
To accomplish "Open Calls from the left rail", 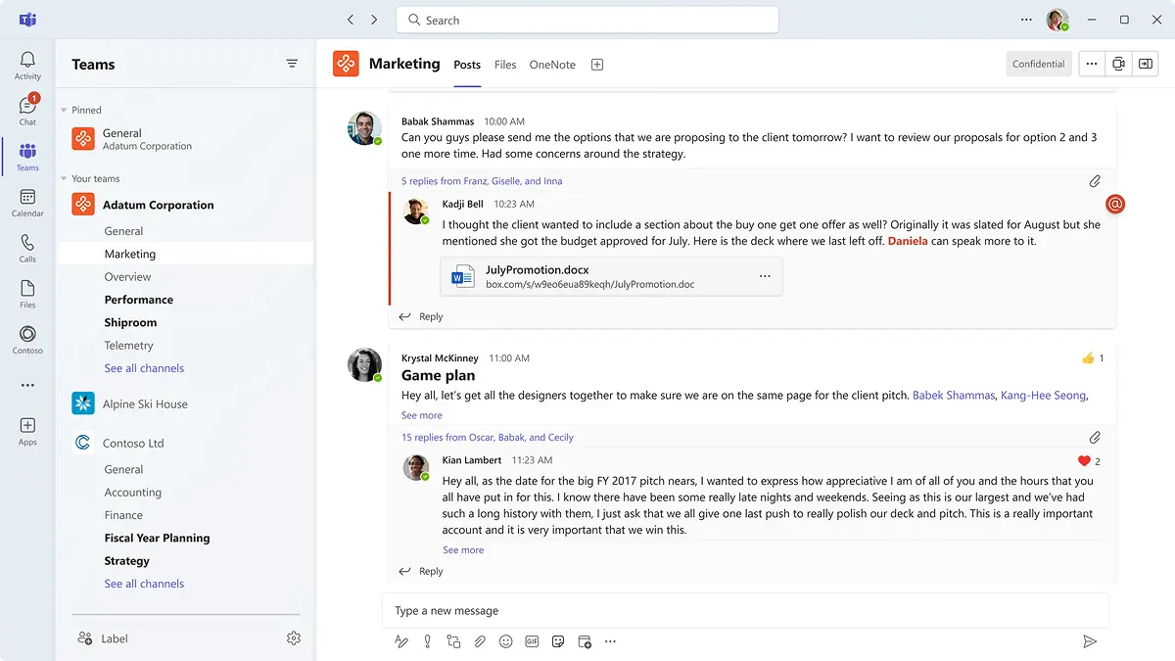I will coord(27,249).
